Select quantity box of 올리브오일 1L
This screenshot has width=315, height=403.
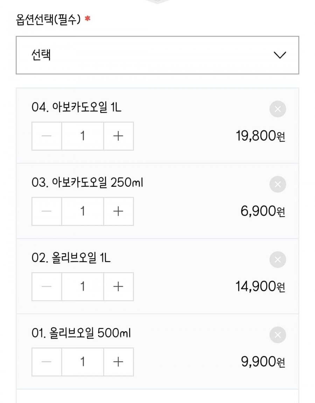(x=83, y=287)
